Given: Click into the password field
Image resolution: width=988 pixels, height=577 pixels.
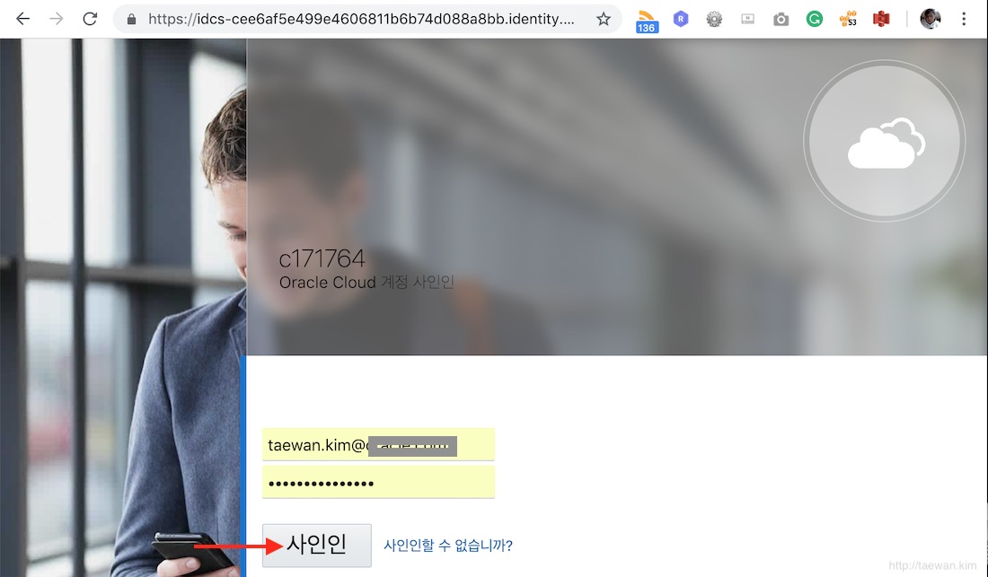Looking at the screenshot, I should (x=378, y=483).
